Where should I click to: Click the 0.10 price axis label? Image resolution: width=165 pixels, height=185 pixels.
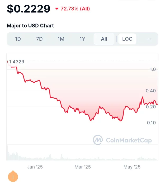point(151,123)
